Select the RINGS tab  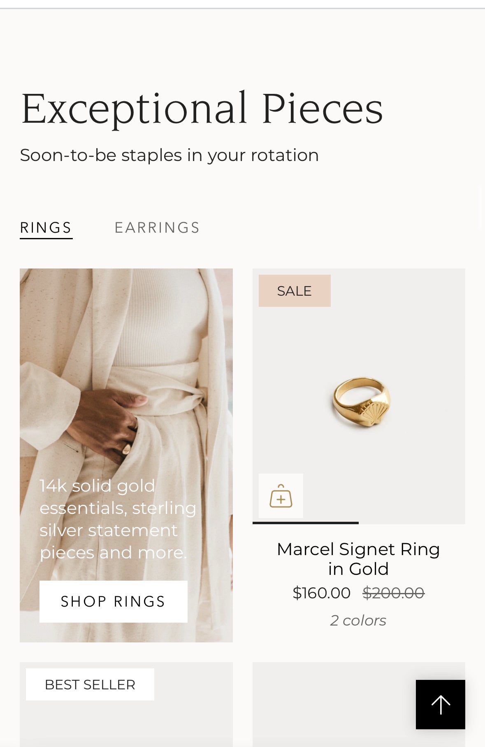(46, 228)
